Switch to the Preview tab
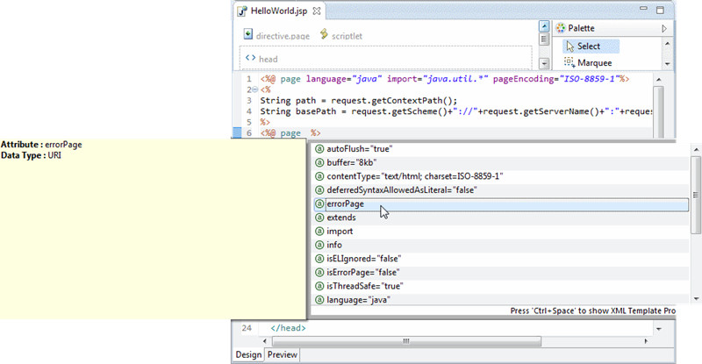Image resolution: width=702 pixels, height=364 pixels. (x=282, y=355)
